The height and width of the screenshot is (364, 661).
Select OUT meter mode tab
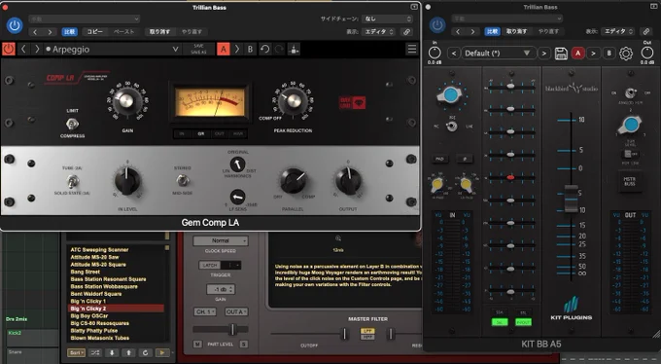(220, 134)
